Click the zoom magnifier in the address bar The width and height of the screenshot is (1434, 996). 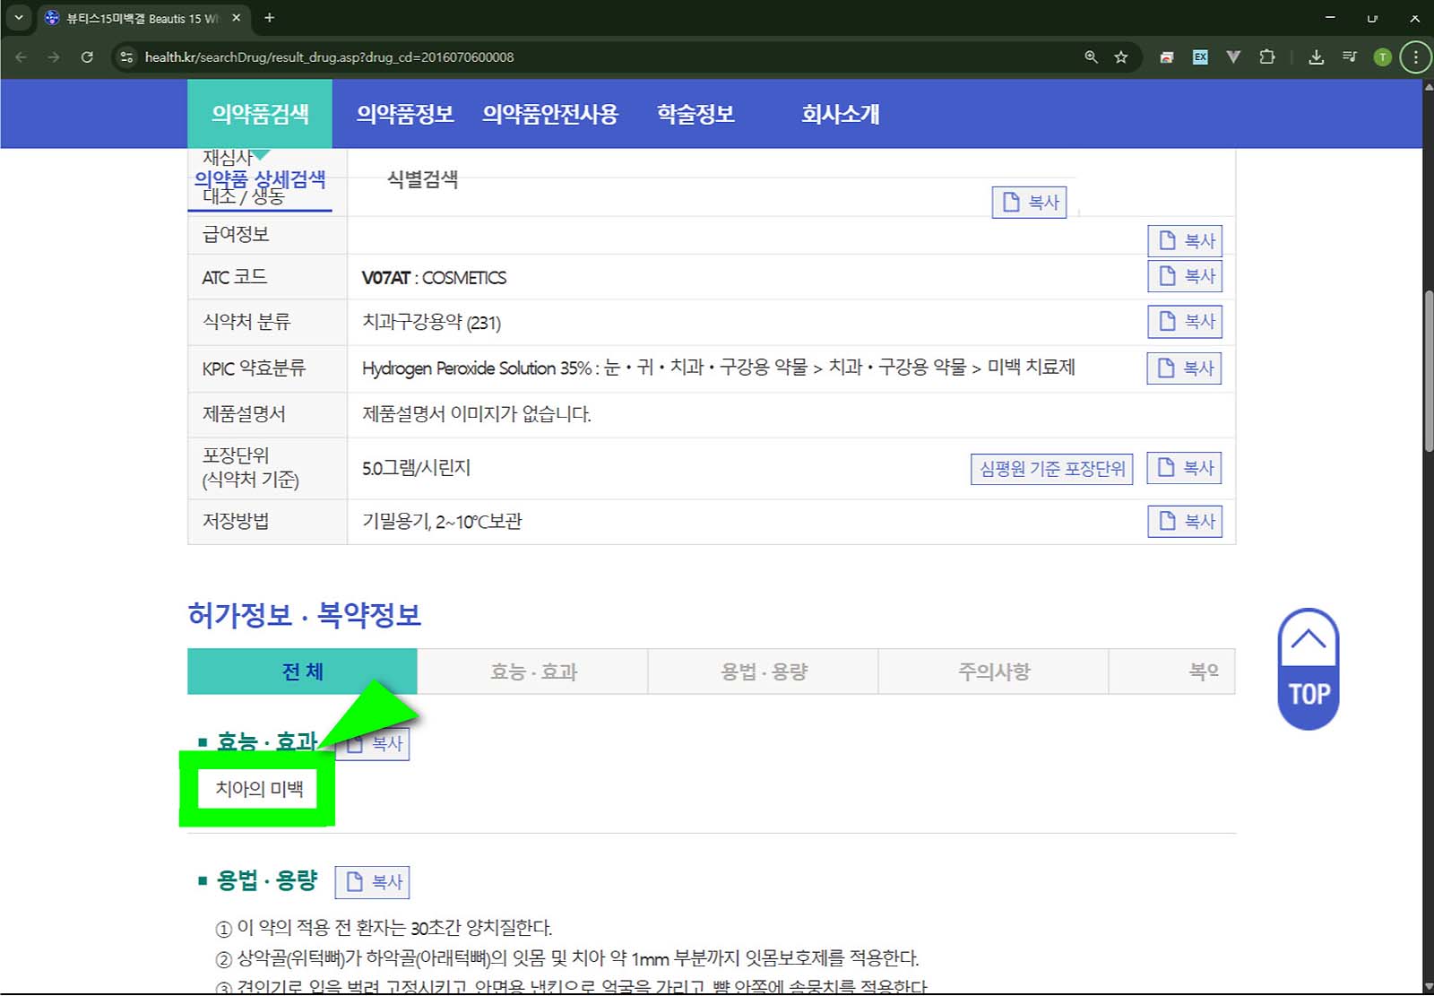pyautogui.click(x=1091, y=56)
